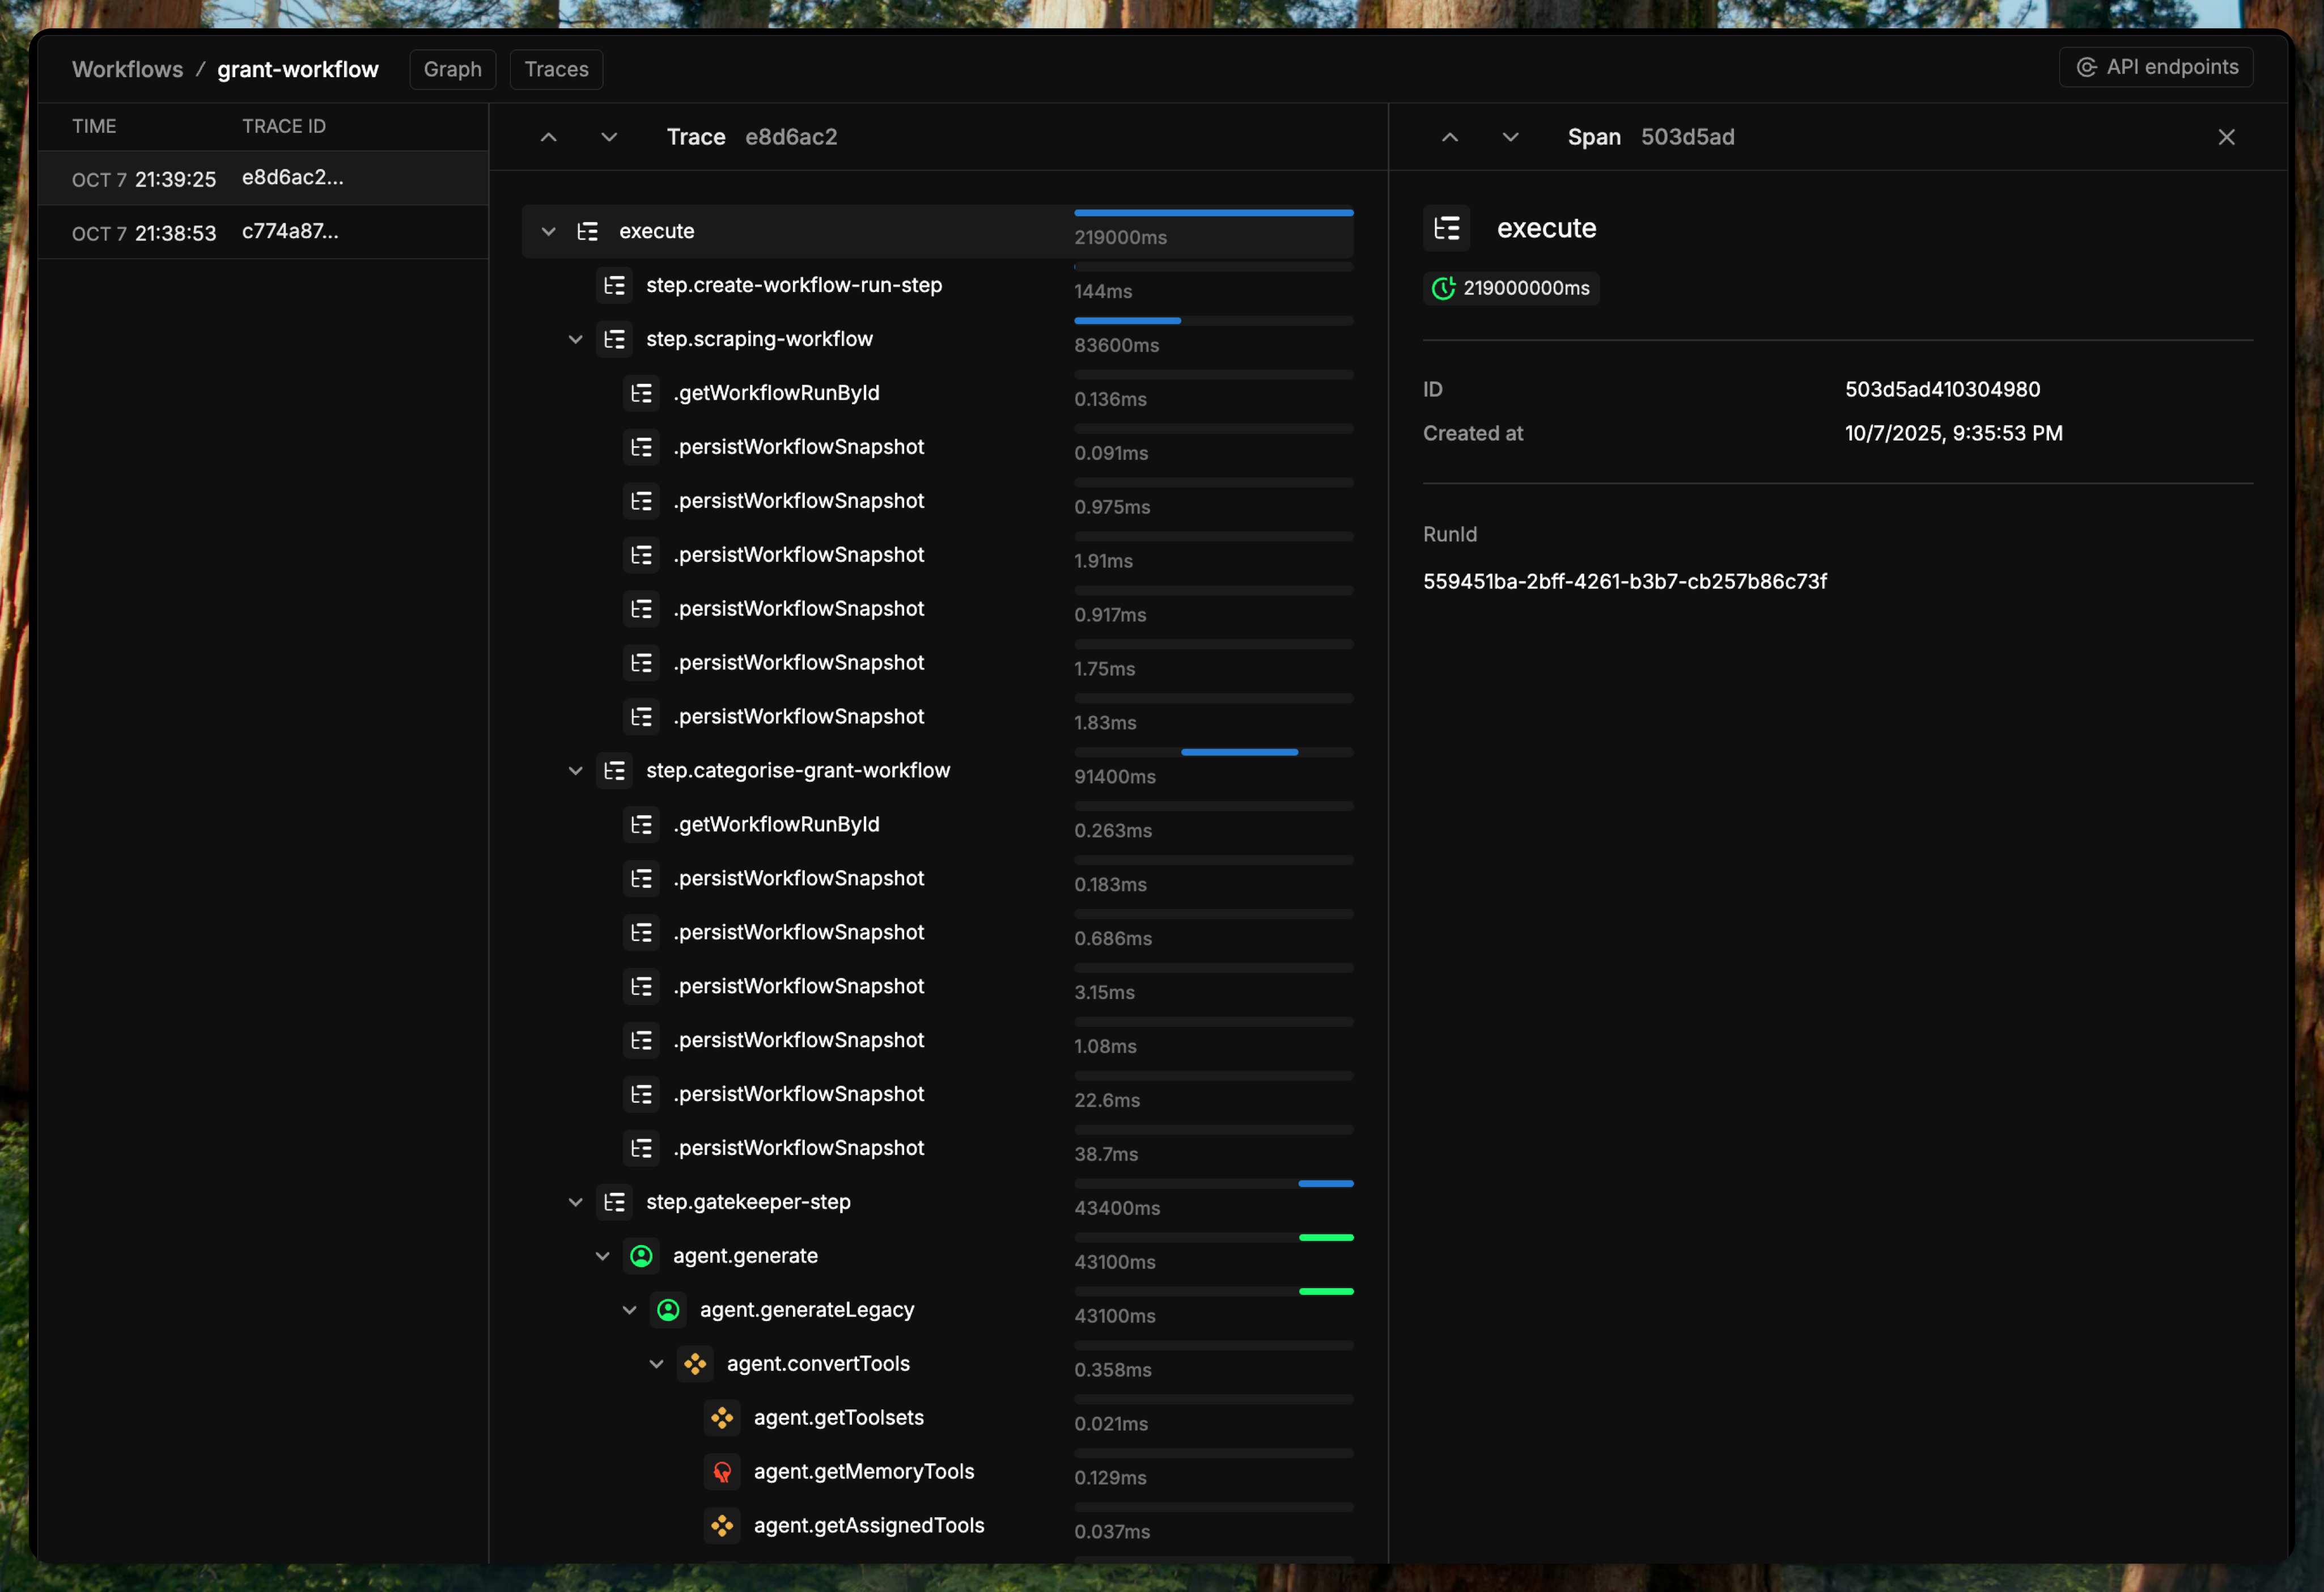Click the step.create-workflow-run-step span icon
Image resolution: width=2324 pixels, height=1592 pixels.
[x=614, y=286]
